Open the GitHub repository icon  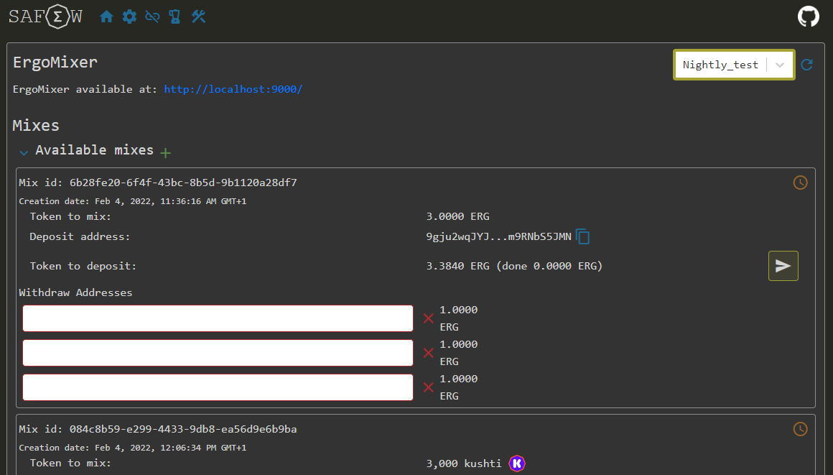click(x=808, y=17)
